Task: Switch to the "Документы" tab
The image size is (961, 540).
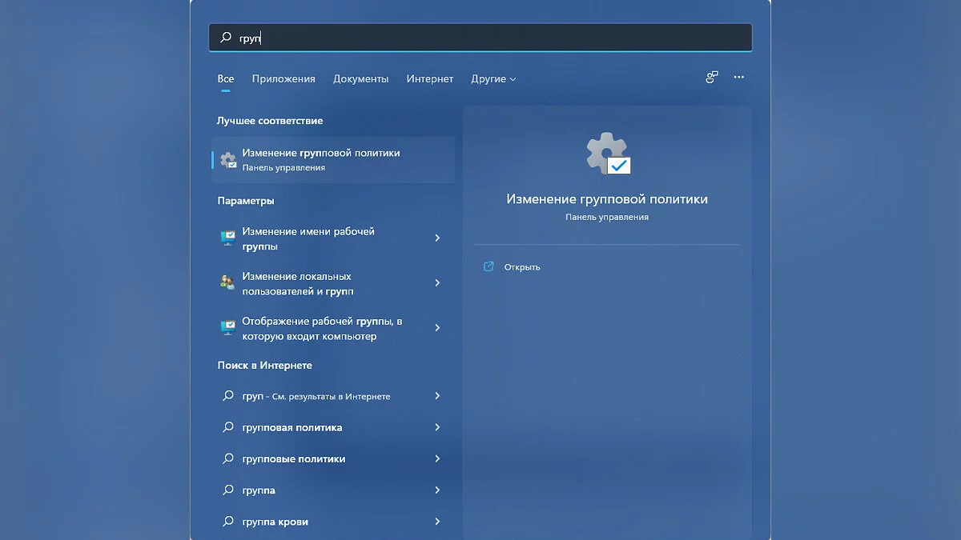Action: (361, 78)
